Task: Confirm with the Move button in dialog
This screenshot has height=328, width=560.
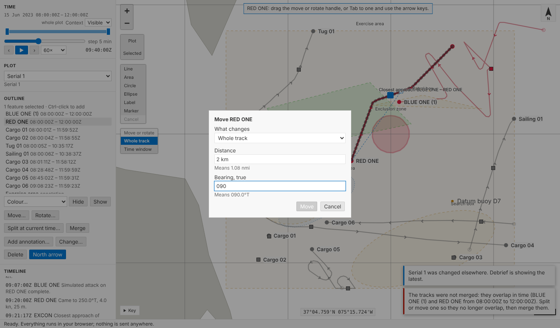Action: pos(307,206)
